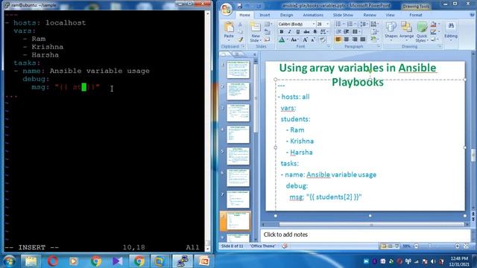Switch to the Review tab
The width and height of the screenshot is (477, 268).
370,15
